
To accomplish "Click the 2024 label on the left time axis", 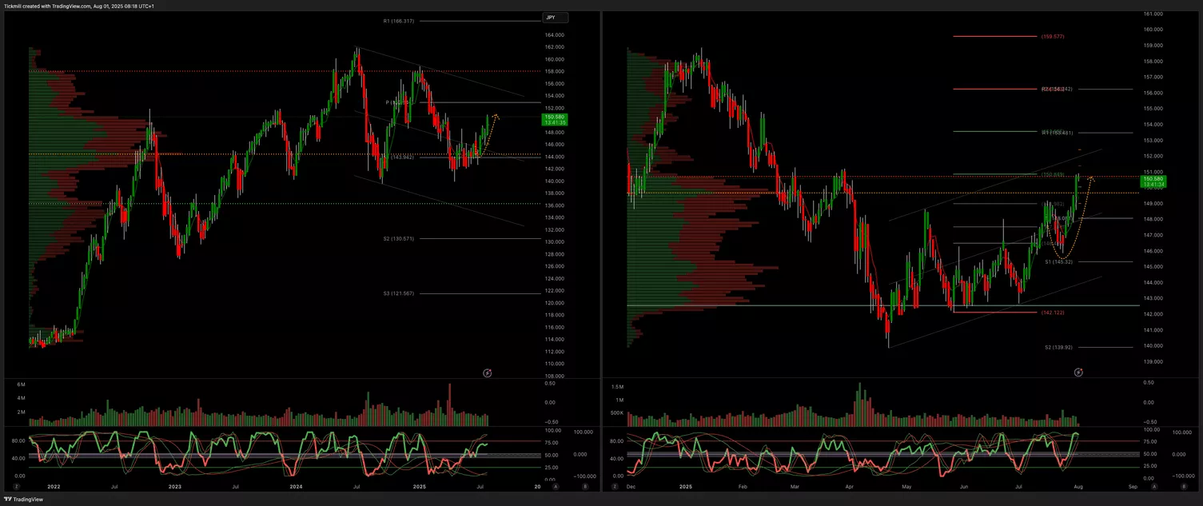I will 296,486.
